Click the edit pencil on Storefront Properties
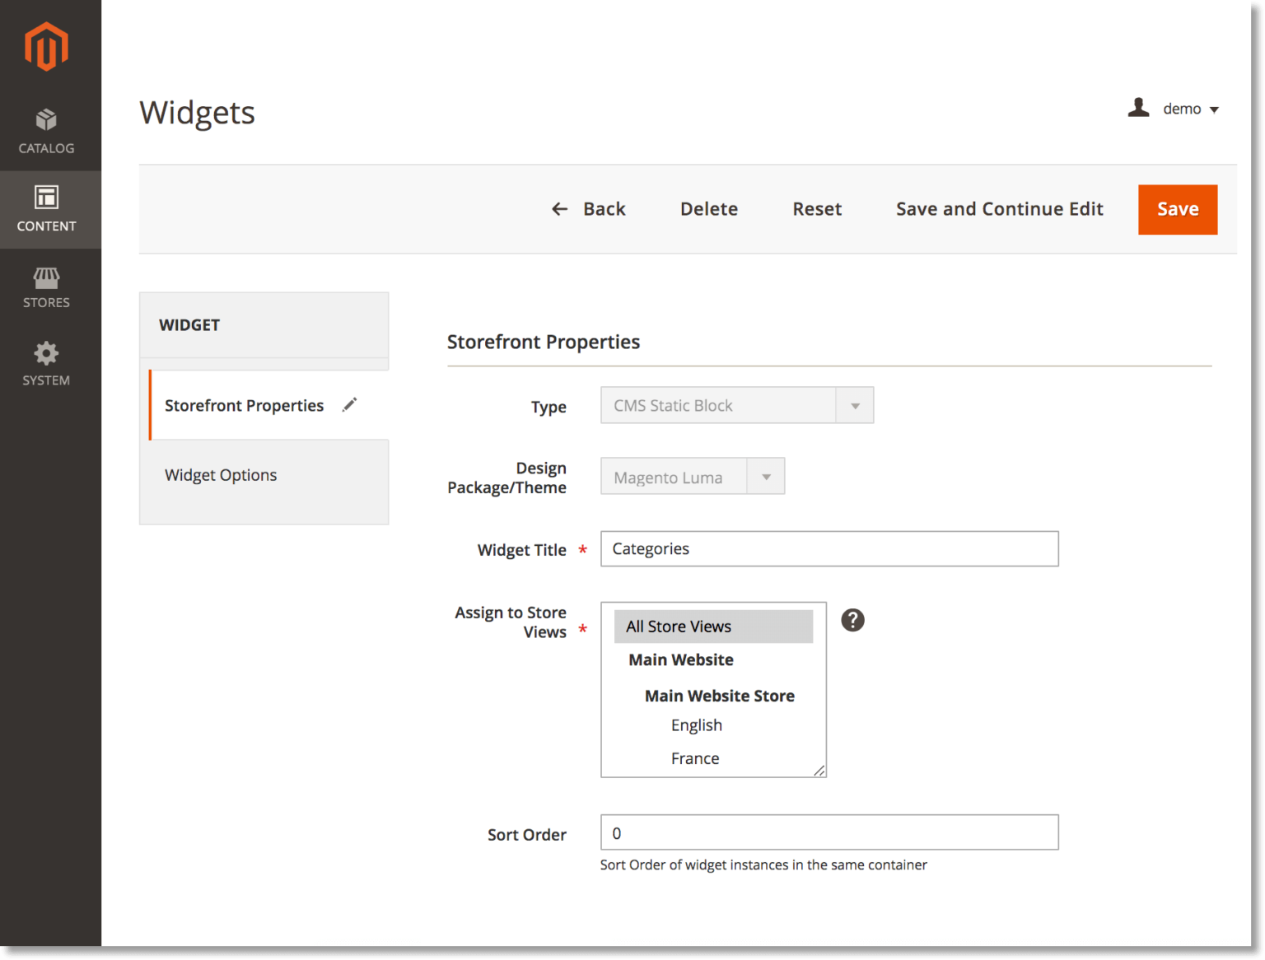This screenshot has width=1265, height=960. pyautogui.click(x=349, y=404)
